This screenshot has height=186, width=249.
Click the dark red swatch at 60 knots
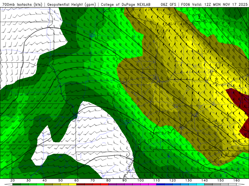click(81, 184)
